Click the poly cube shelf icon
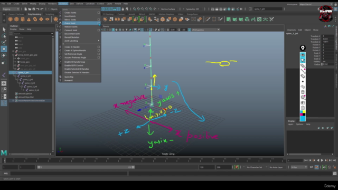This screenshot has height=190, width=338. [16, 19]
